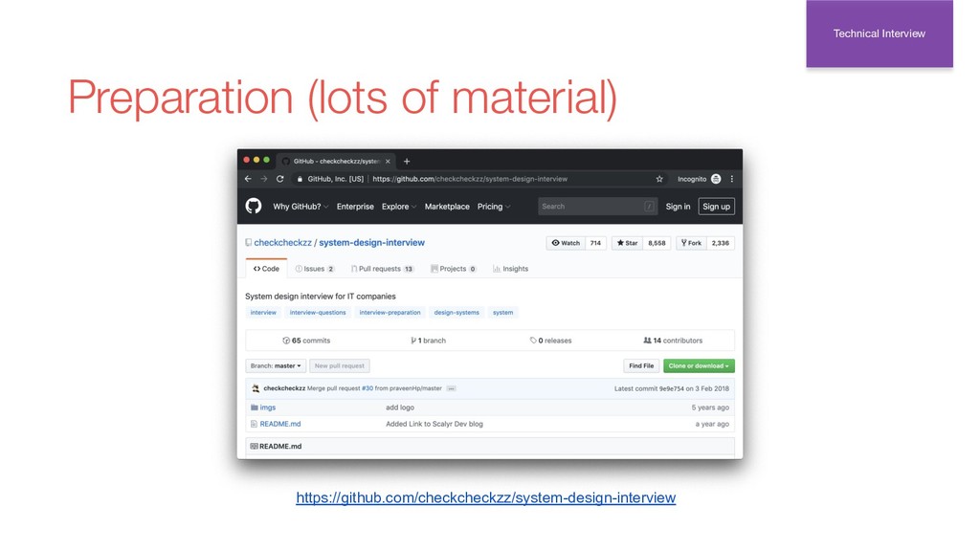Select interview-preparation topic tag
The image size is (980, 551).
[x=390, y=313]
